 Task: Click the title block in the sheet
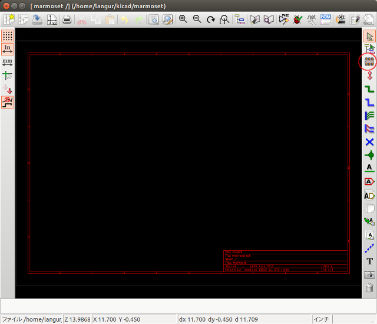pos(285,261)
